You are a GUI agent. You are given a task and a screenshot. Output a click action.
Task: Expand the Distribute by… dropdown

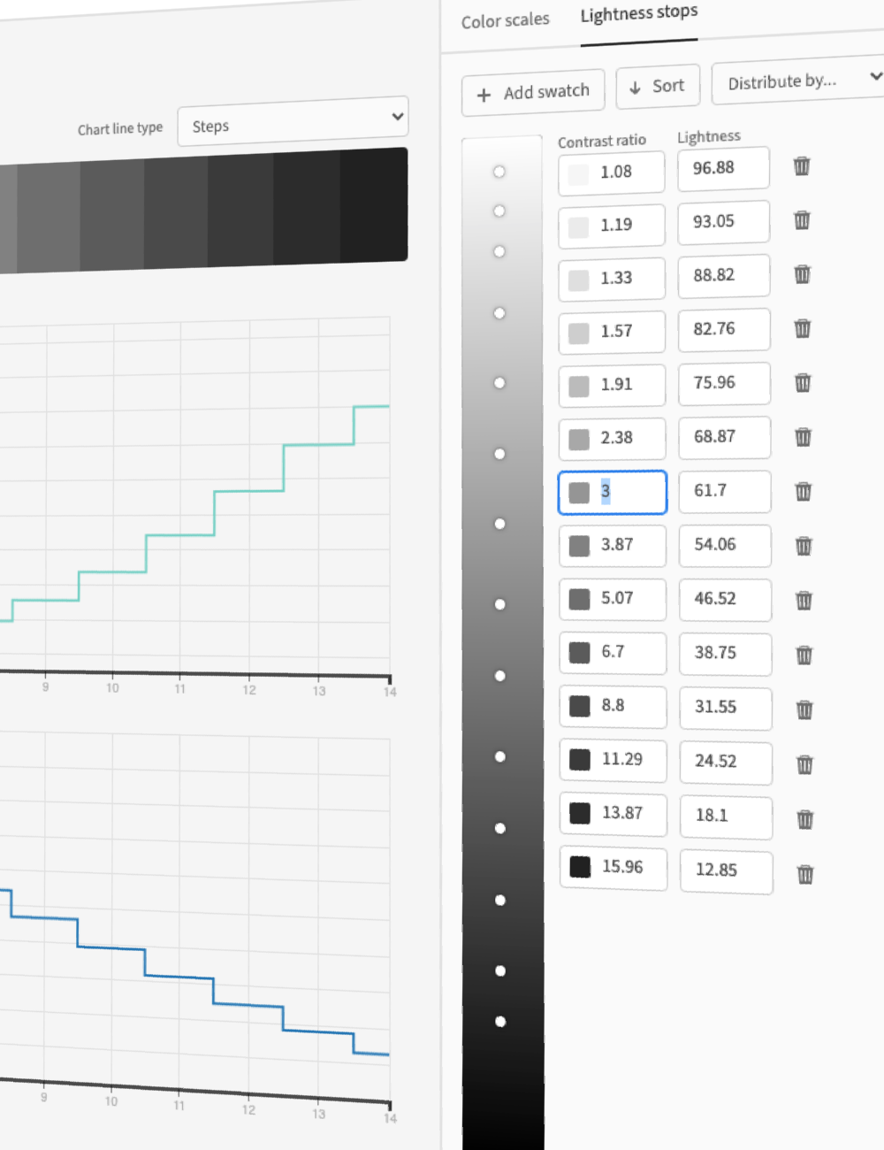coord(797,81)
